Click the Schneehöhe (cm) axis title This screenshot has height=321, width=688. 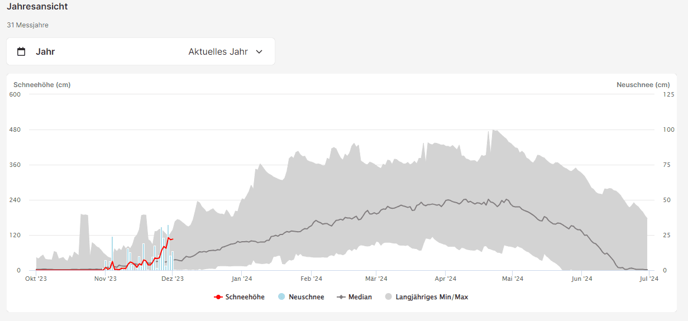click(42, 85)
